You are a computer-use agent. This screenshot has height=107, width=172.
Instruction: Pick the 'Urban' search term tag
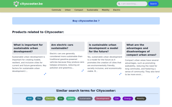click(71, 99)
